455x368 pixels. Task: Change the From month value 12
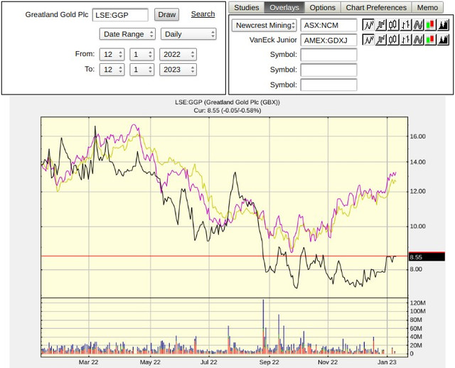[112, 55]
